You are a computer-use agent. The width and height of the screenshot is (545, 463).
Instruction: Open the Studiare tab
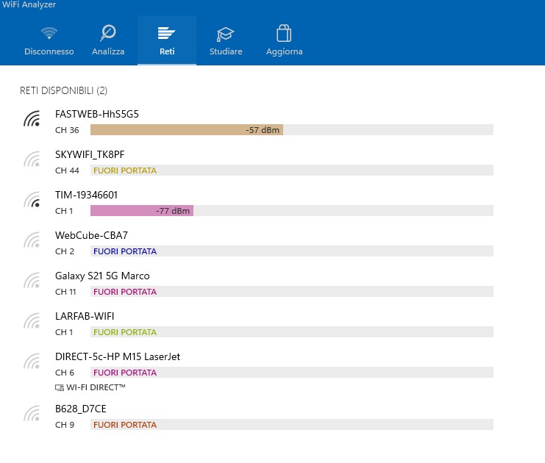point(226,40)
